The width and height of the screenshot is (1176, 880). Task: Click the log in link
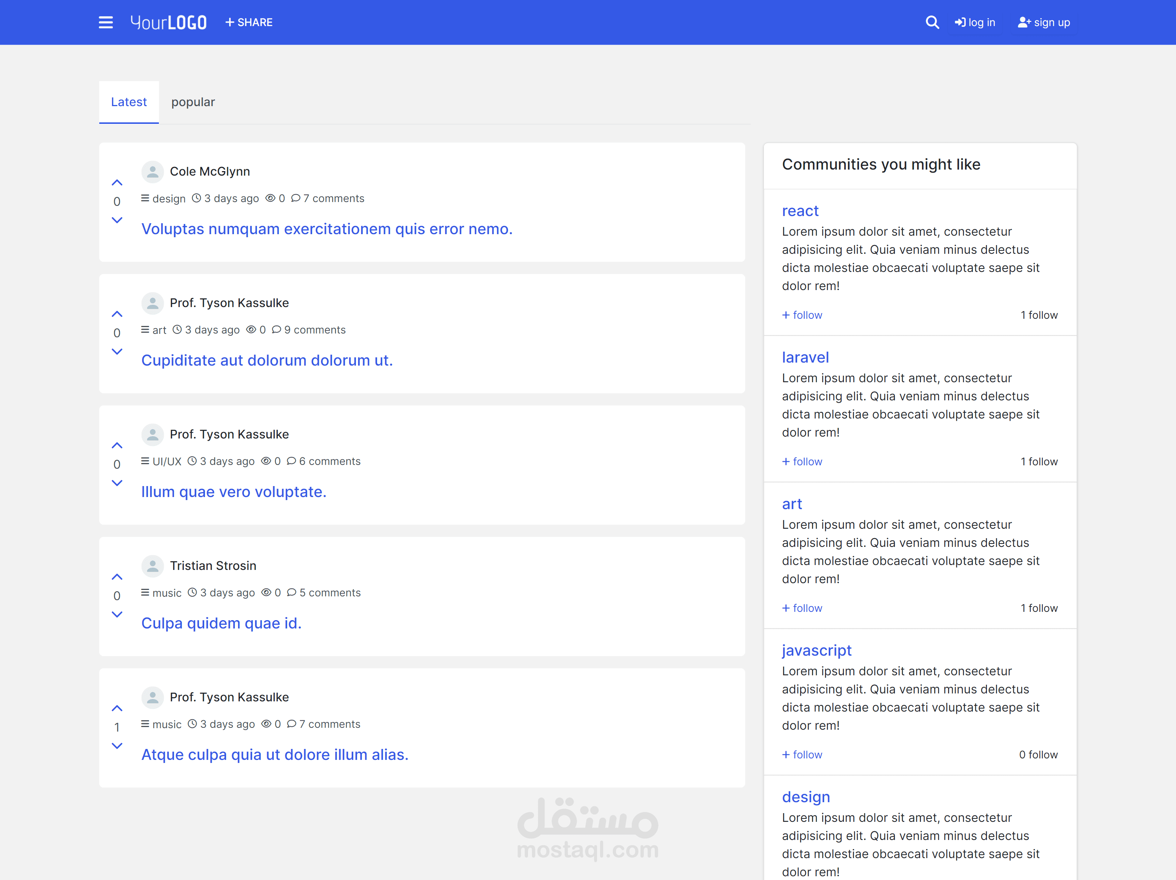(974, 22)
